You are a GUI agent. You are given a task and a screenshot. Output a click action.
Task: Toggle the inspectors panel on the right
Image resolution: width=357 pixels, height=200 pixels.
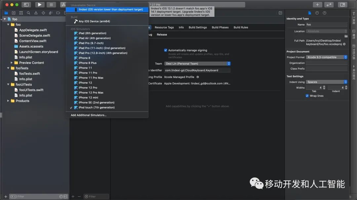[342, 5]
